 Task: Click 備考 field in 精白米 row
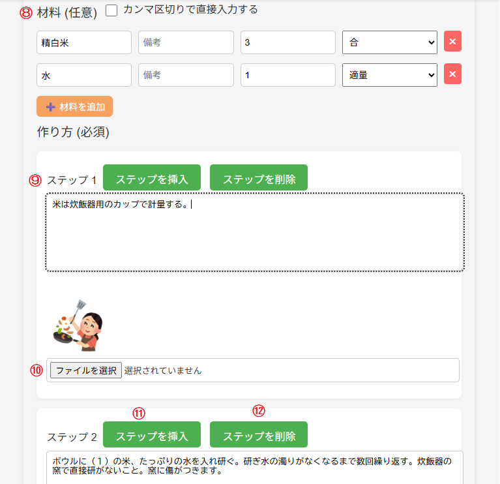(186, 42)
